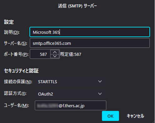Image resolution: width=155 pixels, height=123 pixels.
Task: Click the dialog title 送信 (SMTP) サーバー
Action: pos(77,6)
